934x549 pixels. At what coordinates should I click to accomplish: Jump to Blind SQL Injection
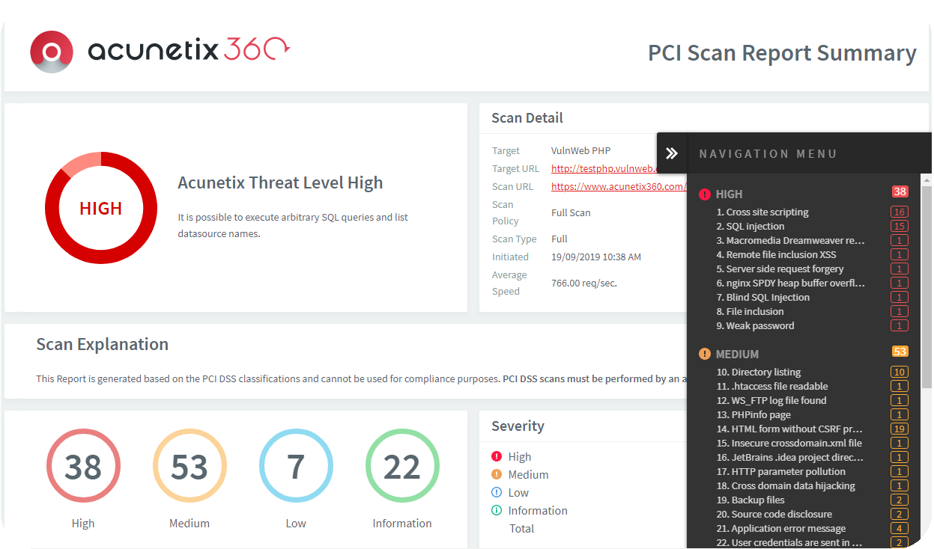click(x=763, y=297)
